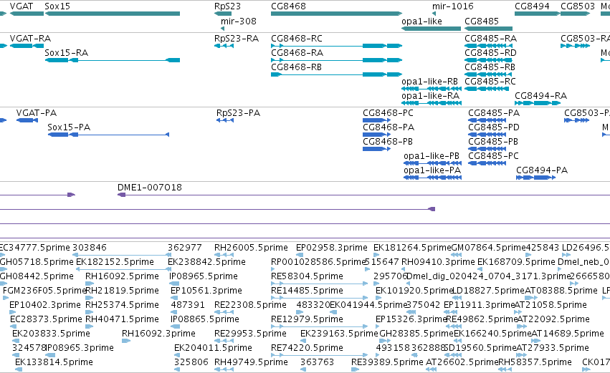This screenshot has width=610, height=373.
Task: Select the VGAT gene label
Action: 22,6
